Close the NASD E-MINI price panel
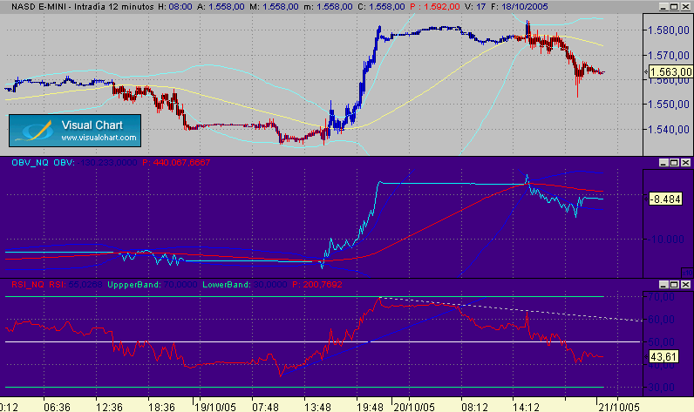This screenshot has width=694, height=412. [x=685, y=7]
